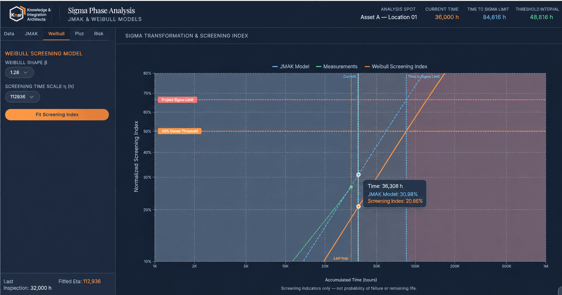562x295 pixels.
Task: Click the 80% tick on the y-axis
Action: pos(147,73)
